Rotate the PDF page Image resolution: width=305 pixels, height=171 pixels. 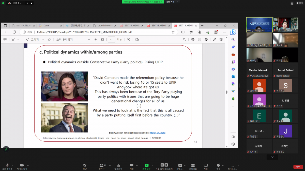[x=129, y=40]
